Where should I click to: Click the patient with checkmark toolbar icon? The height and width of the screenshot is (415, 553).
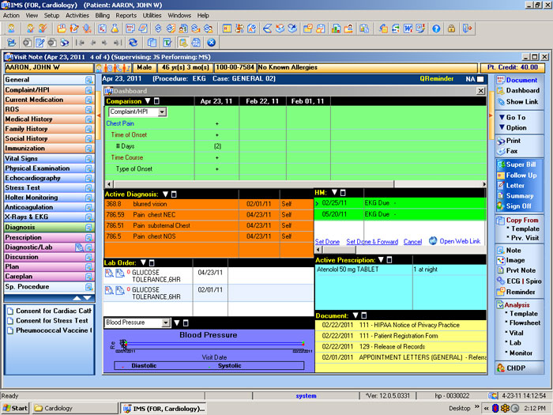point(43,28)
